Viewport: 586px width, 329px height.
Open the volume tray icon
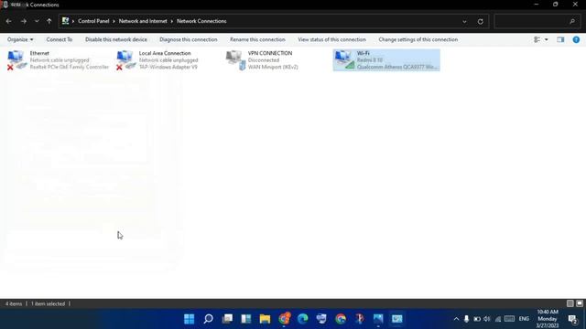[x=487, y=319]
